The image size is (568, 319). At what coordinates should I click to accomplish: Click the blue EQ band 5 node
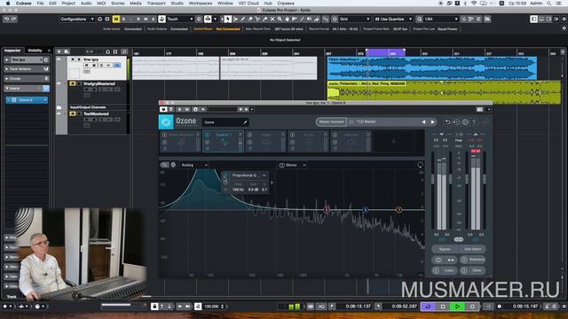tap(366, 210)
